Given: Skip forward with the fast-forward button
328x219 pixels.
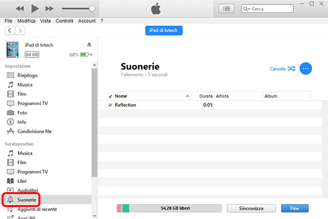Looking at the screenshot, I should [x=50, y=9].
